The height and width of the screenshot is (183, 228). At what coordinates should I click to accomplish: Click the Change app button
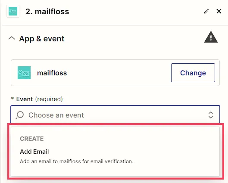point(193,73)
